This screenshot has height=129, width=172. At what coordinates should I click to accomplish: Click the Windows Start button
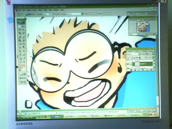click(26, 117)
